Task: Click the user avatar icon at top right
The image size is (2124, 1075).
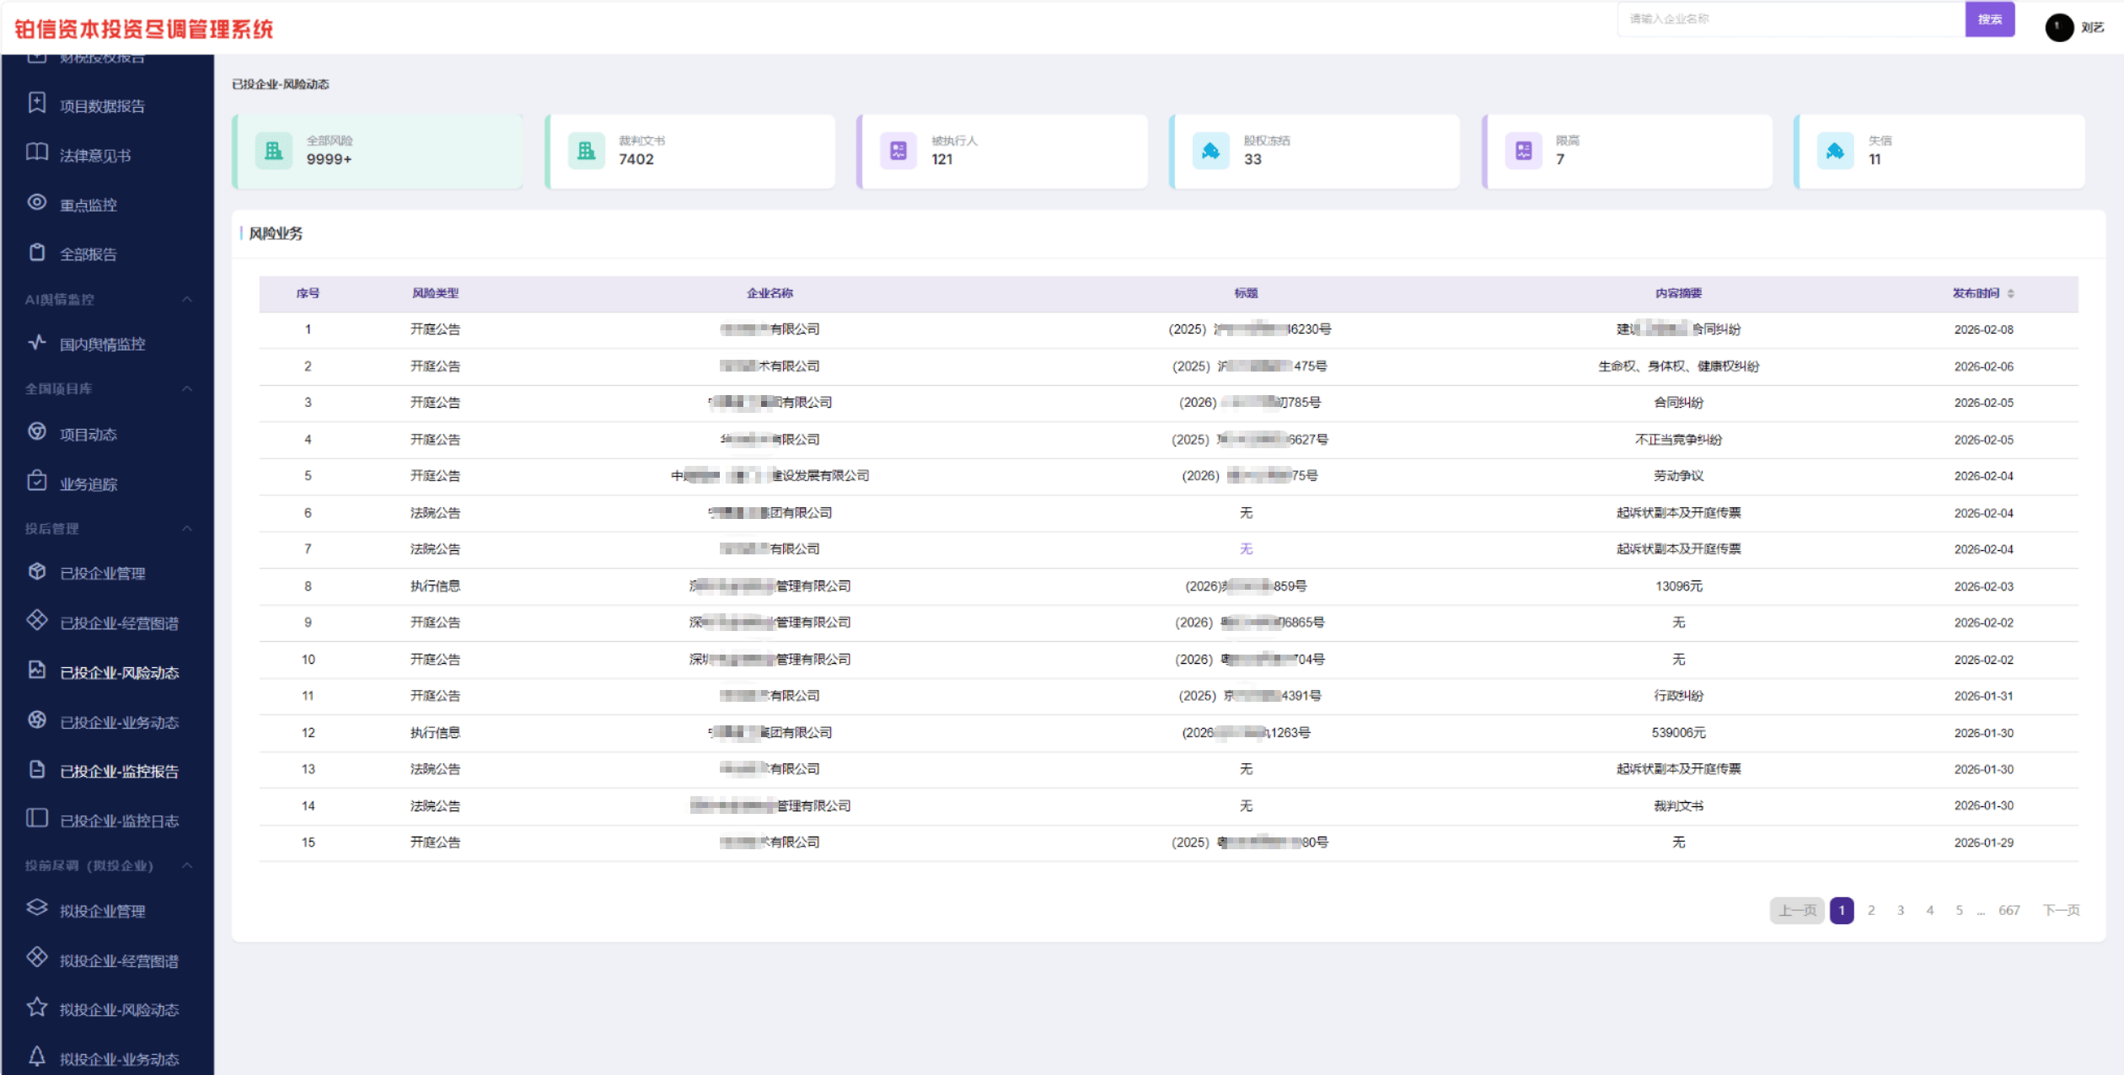Action: pos(2058,28)
